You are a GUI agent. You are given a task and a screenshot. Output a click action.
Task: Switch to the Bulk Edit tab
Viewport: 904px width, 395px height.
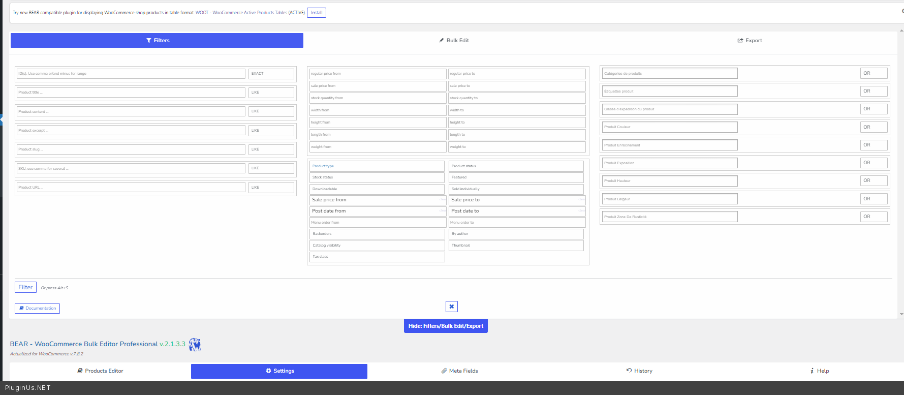coord(454,41)
